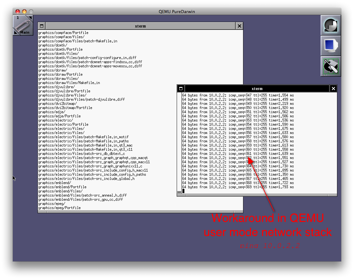Click the GNUstep logo dock icon
354x279 pixels.
(331, 25)
